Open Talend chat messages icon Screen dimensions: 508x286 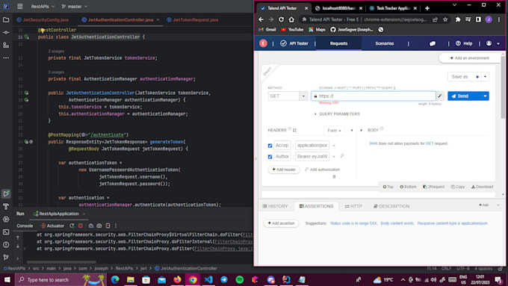pyautogui.click(x=433, y=43)
